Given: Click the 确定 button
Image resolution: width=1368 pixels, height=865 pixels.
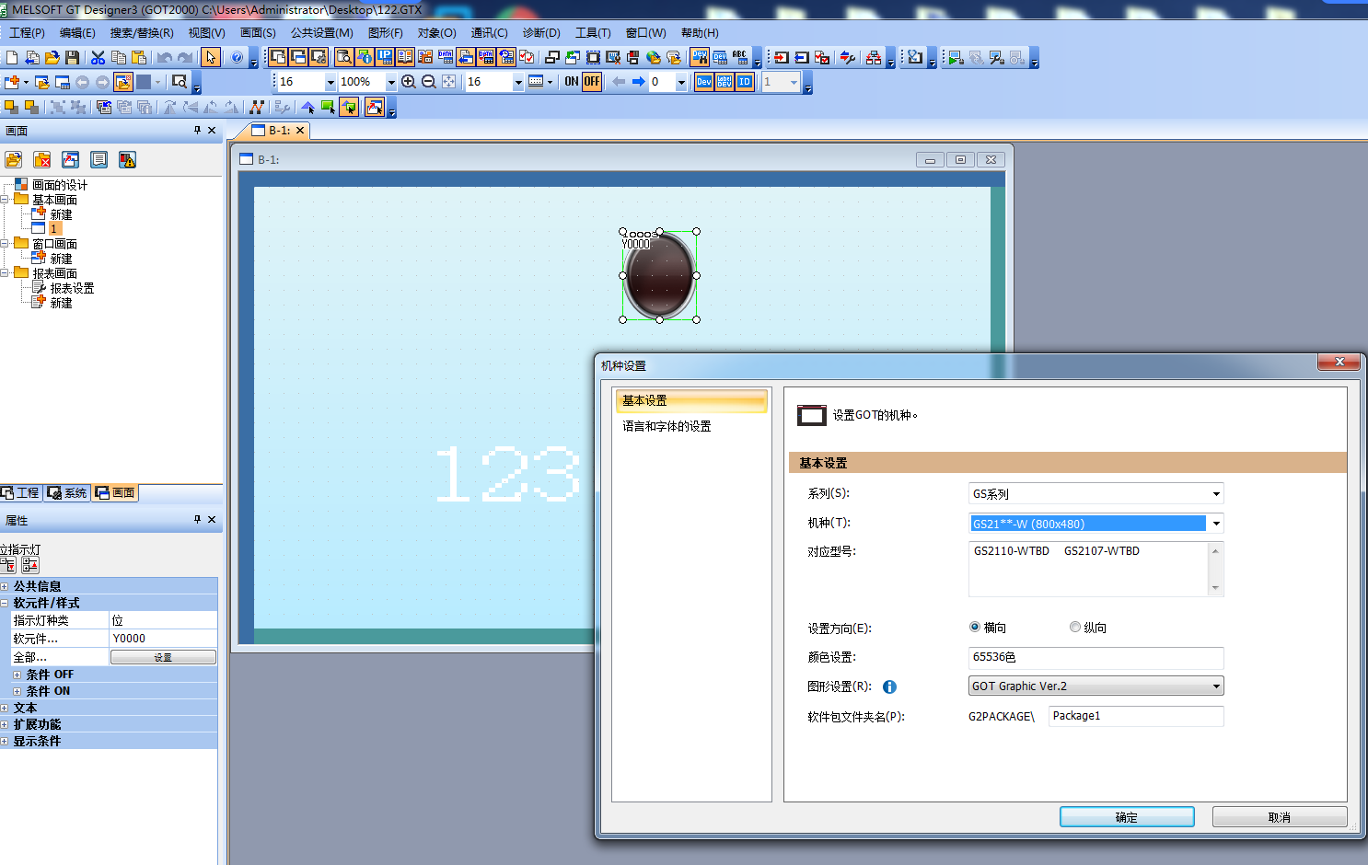Looking at the screenshot, I should click(1126, 817).
